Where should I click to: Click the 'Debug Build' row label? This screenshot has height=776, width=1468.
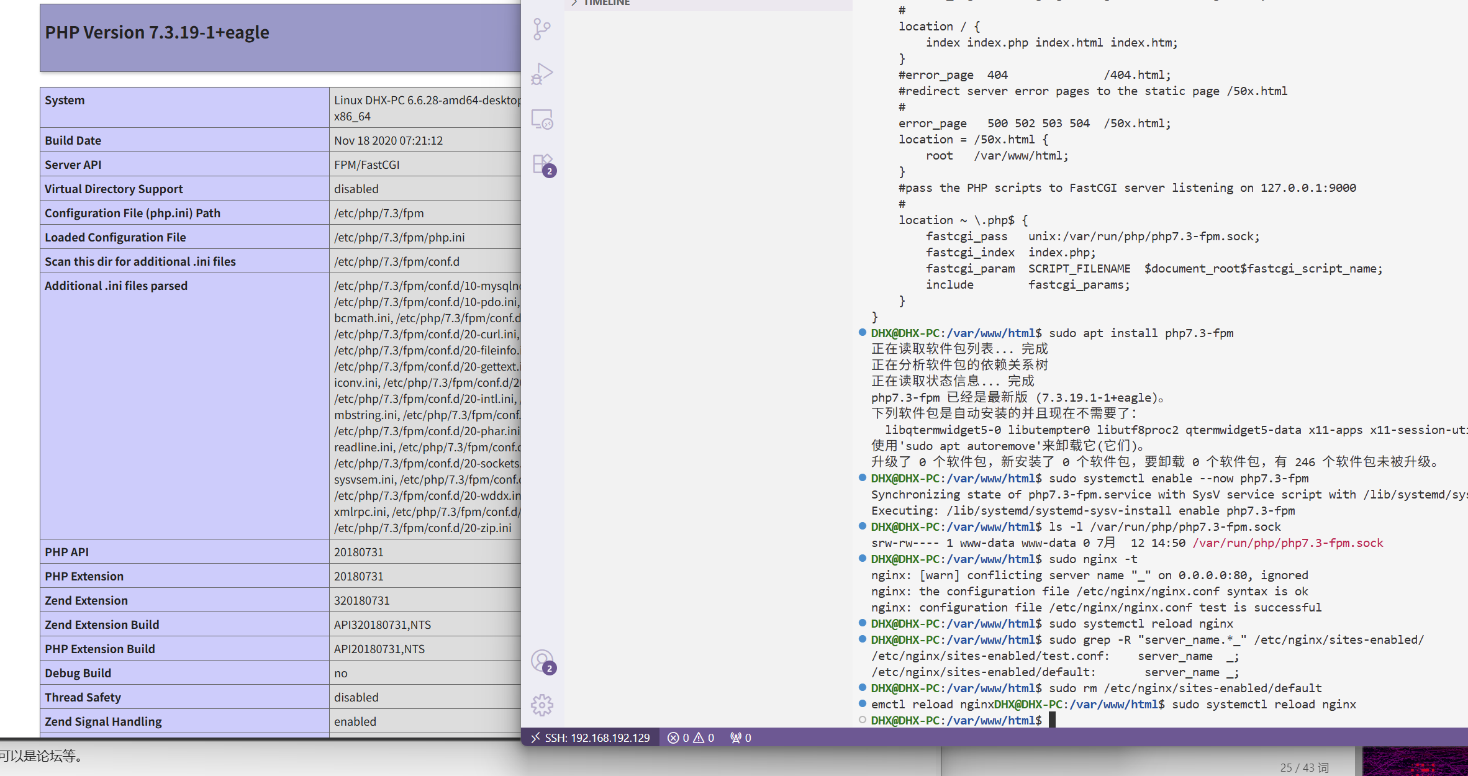(x=78, y=673)
